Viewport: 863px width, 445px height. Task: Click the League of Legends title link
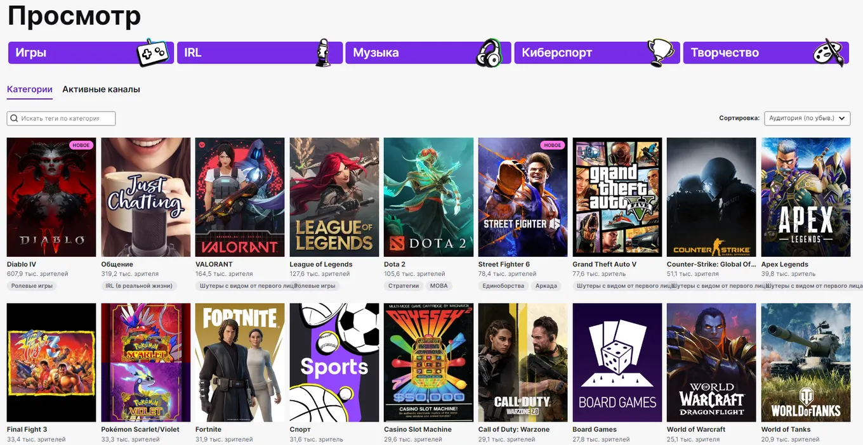click(x=321, y=264)
